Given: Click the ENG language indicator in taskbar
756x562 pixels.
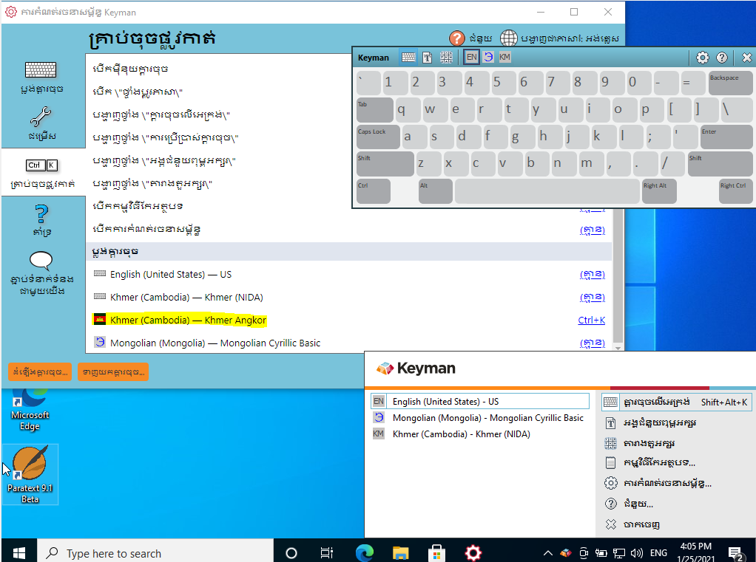Looking at the screenshot, I should (658, 553).
